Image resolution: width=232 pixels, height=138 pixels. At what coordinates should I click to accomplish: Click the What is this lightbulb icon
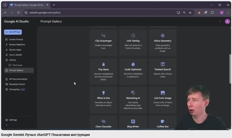tap(103, 93)
